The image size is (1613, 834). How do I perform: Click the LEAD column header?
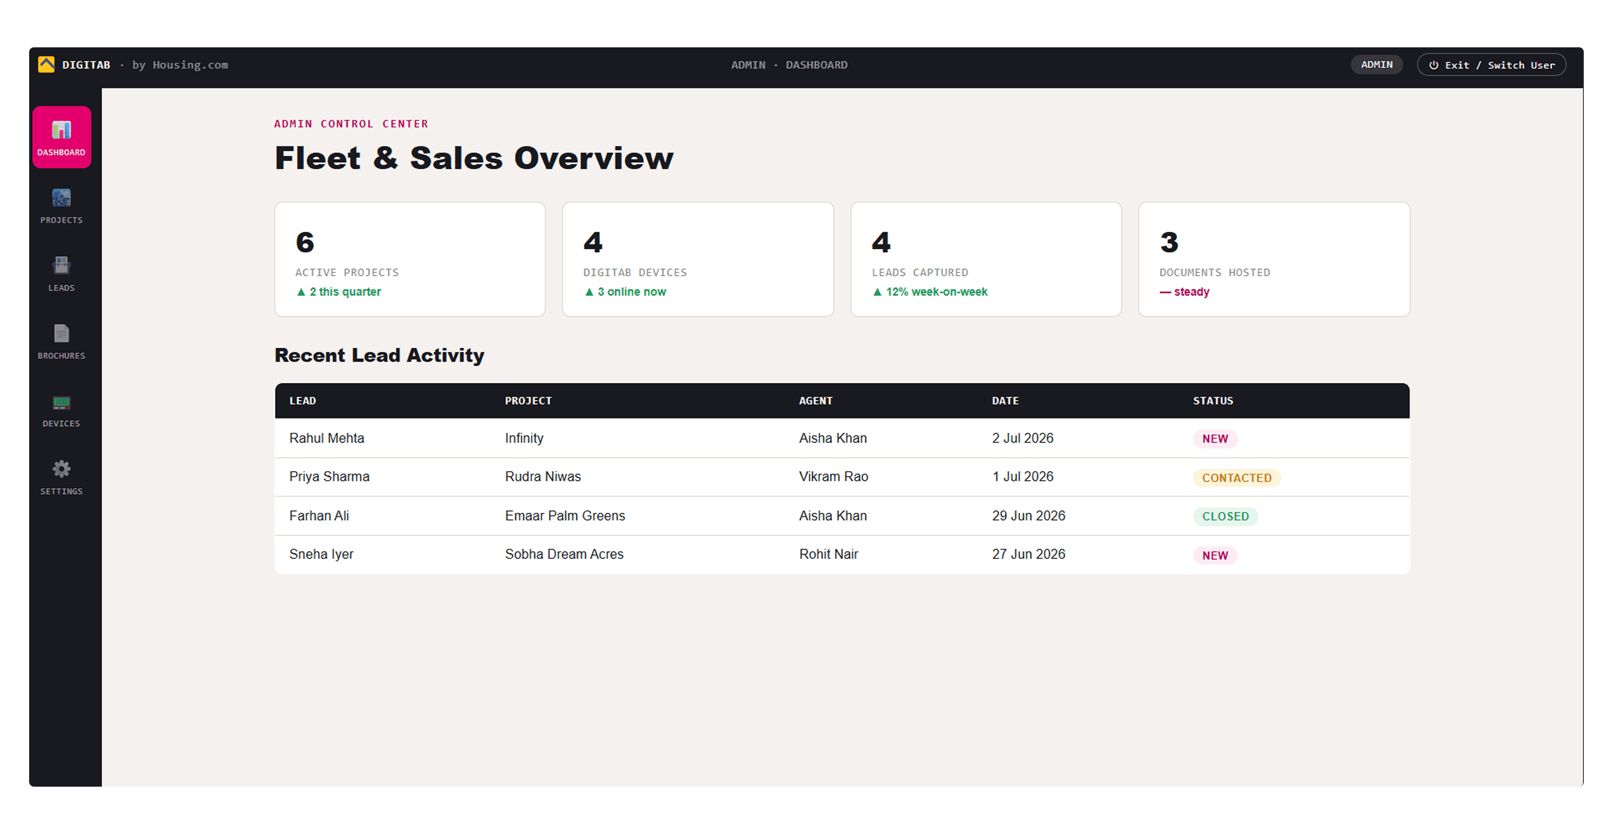[302, 401]
